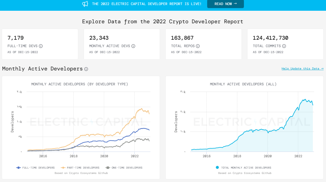
Task: Click the Explore Data from 2022 Crypto heading
Action: coord(163,21)
